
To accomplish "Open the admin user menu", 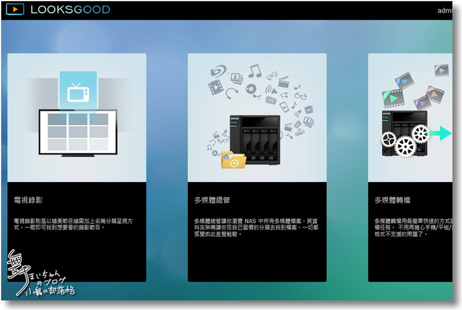I will coord(445,11).
